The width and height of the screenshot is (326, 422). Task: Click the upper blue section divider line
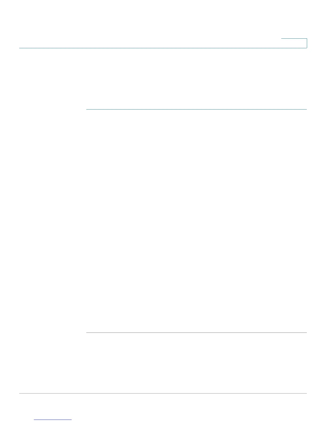click(x=196, y=109)
